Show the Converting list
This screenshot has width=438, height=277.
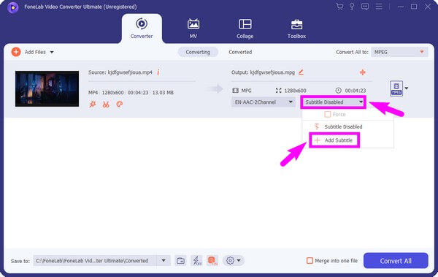click(x=198, y=52)
